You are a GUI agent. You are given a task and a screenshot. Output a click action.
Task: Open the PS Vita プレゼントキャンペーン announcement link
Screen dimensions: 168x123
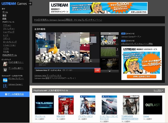(68, 20)
